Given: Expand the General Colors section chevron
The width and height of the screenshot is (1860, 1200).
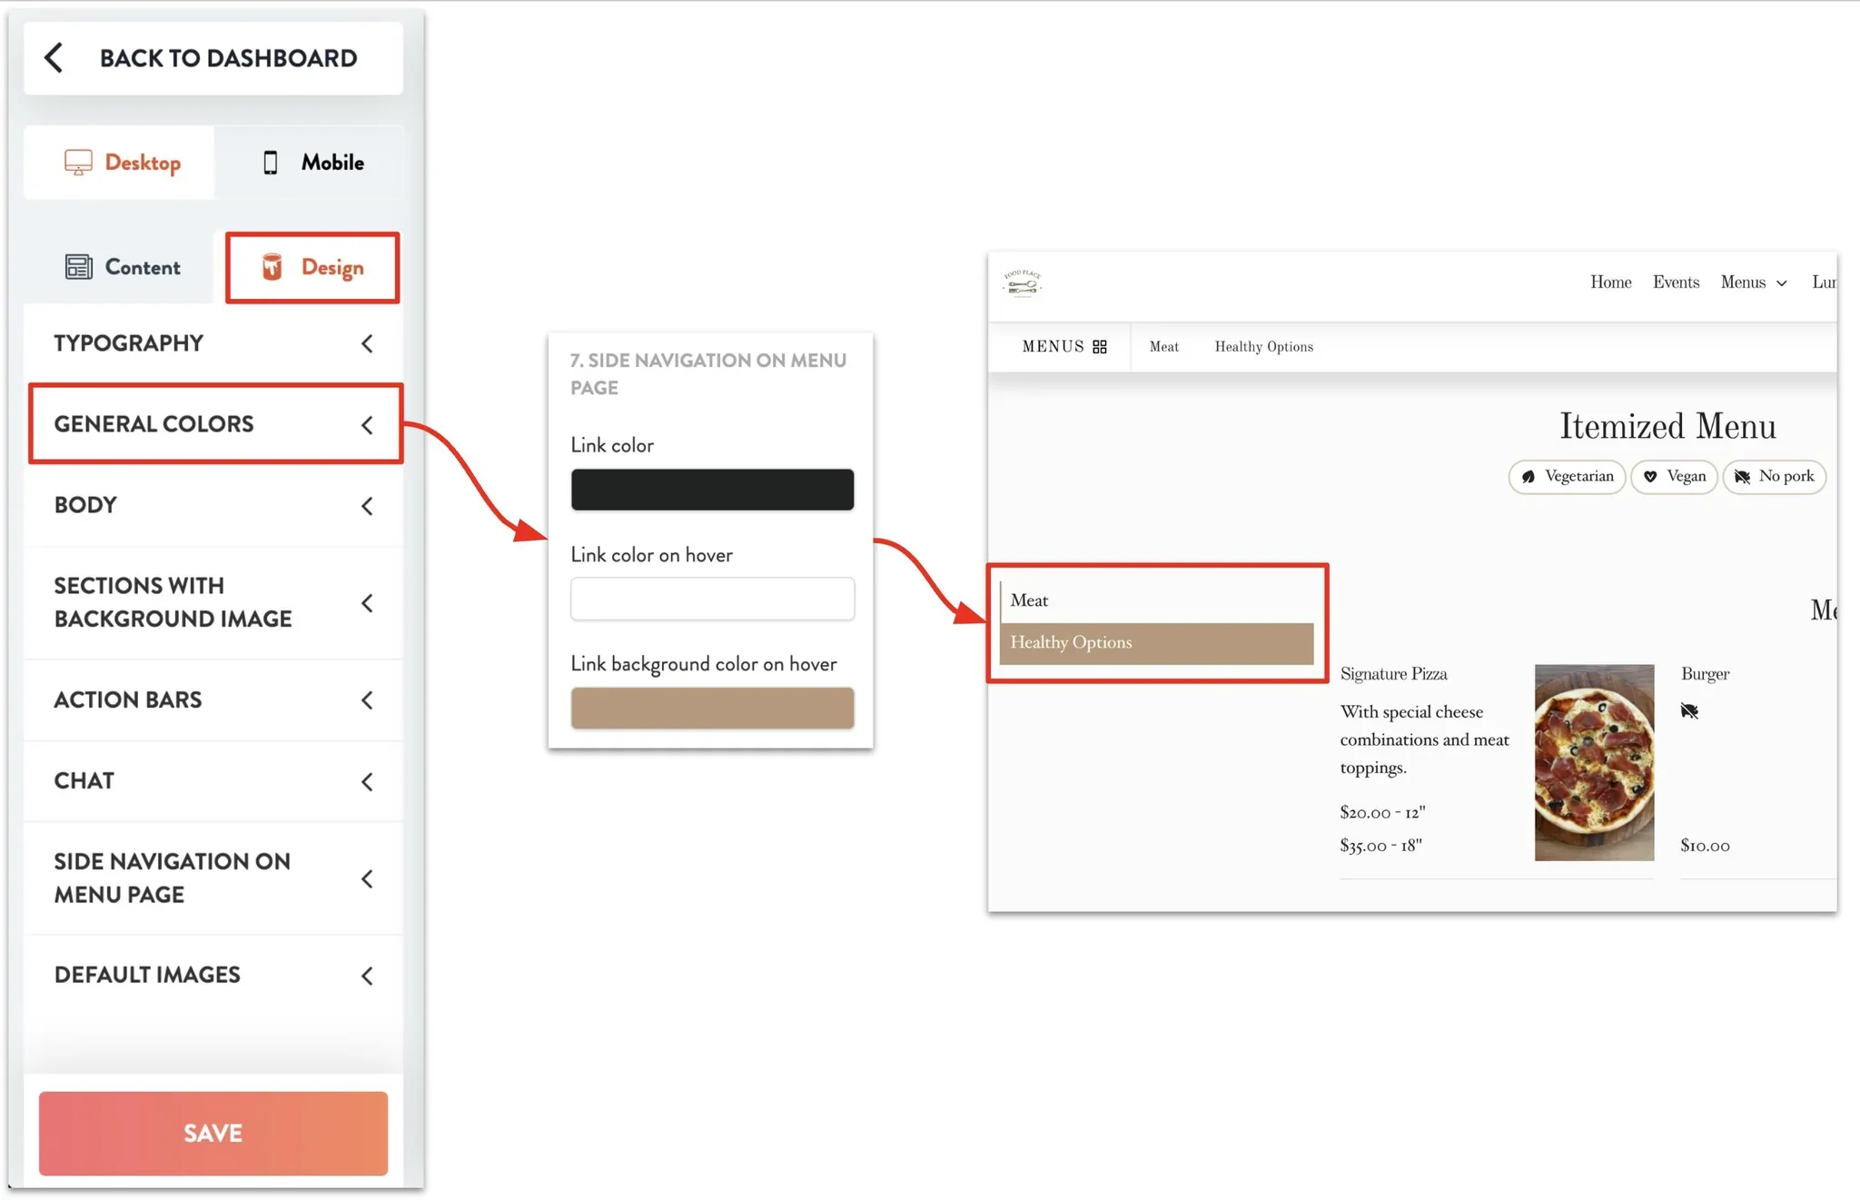Looking at the screenshot, I should point(367,424).
